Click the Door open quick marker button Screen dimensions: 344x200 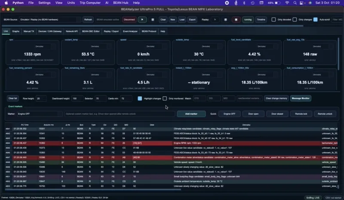pyautogui.click(x=253, y=114)
